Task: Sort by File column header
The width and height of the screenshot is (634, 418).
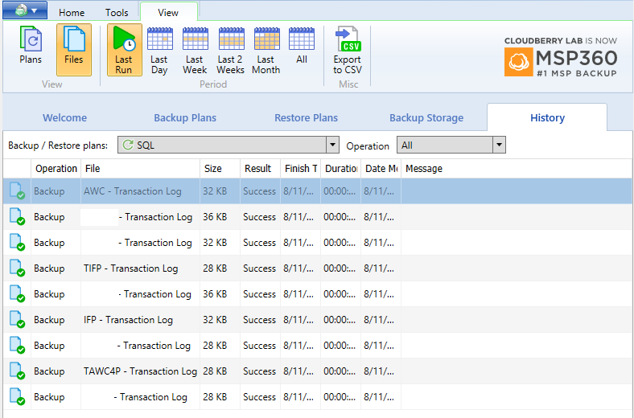Action: [140, 169]
